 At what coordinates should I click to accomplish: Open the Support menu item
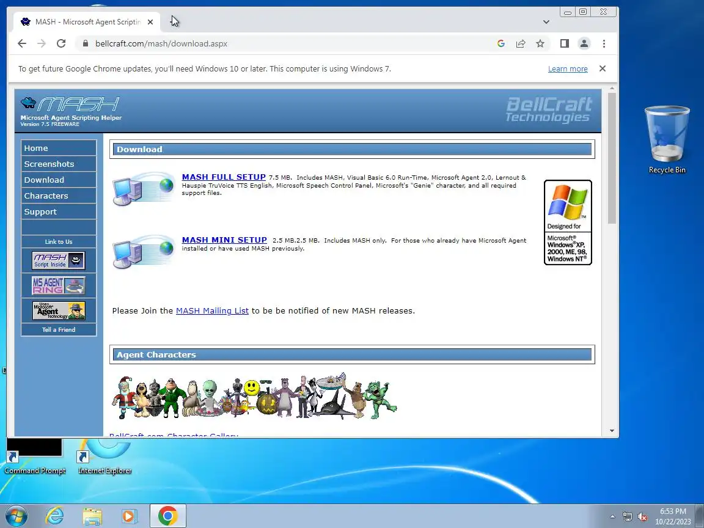pos(59,211)
